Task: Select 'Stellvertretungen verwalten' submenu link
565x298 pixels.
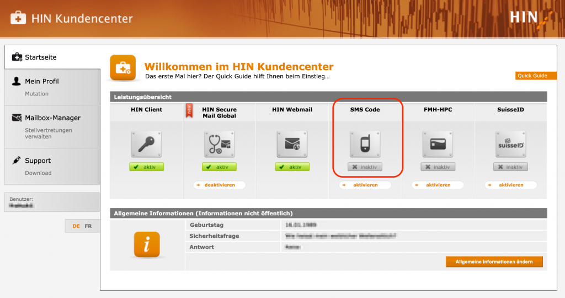Action: (x=49, y=134)
